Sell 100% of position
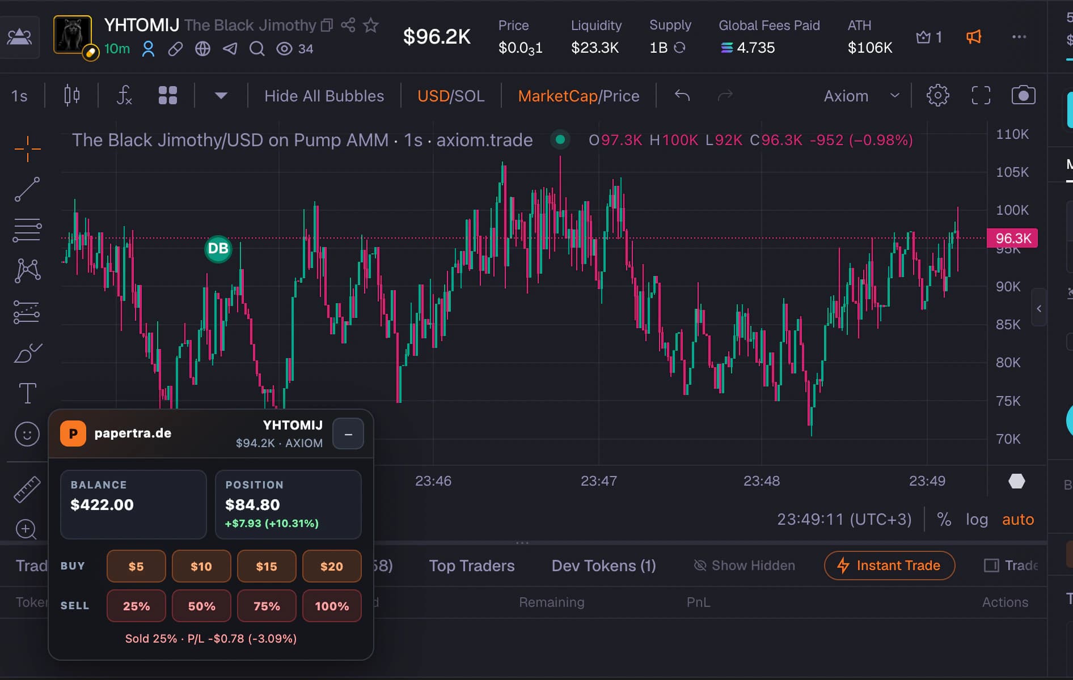 coord(332,606)
